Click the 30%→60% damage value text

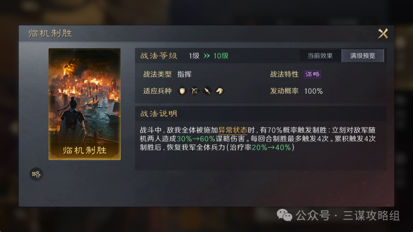(196, 139)
